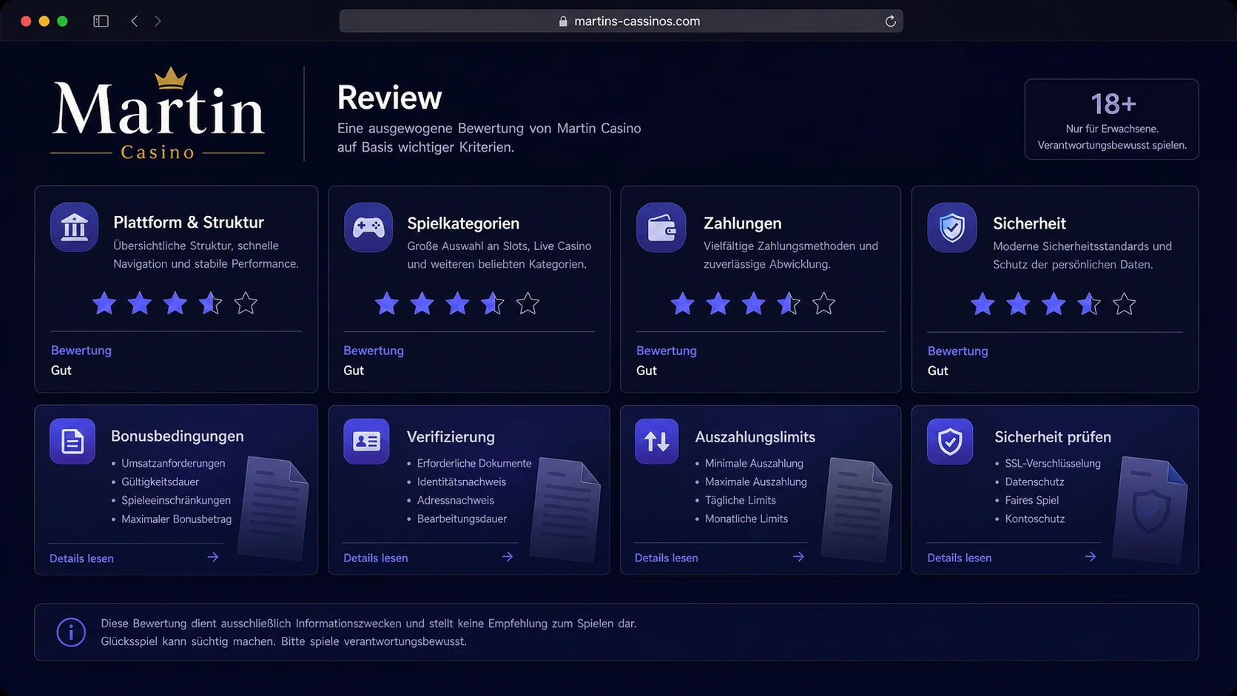This screenshot has width=1237, height=696.
Task: Click the 18+ age notice box
Action: coord(1111,119)
